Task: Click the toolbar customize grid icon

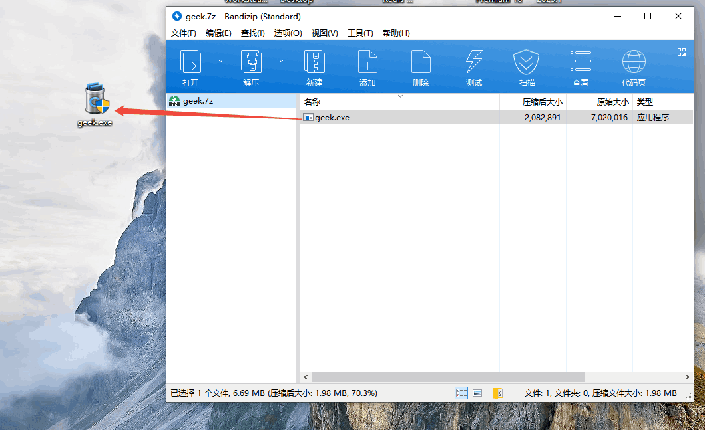Action: coord(682,52)
